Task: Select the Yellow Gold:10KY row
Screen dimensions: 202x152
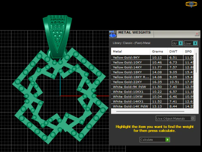Action: [152, 62]
